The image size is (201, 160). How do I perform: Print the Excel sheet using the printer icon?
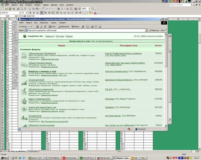[x=18, y=9]
